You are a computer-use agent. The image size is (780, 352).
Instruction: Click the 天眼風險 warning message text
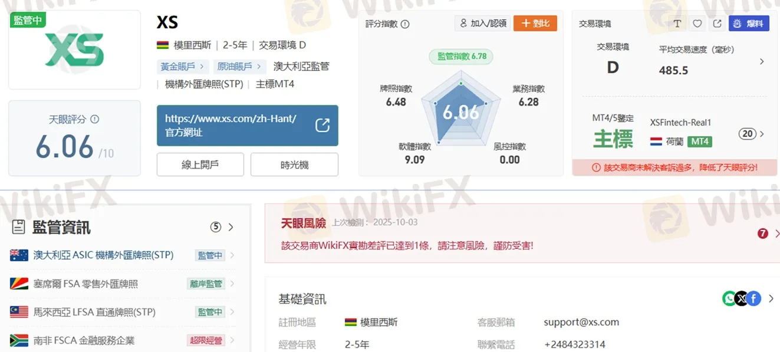[x=407, y=245]
